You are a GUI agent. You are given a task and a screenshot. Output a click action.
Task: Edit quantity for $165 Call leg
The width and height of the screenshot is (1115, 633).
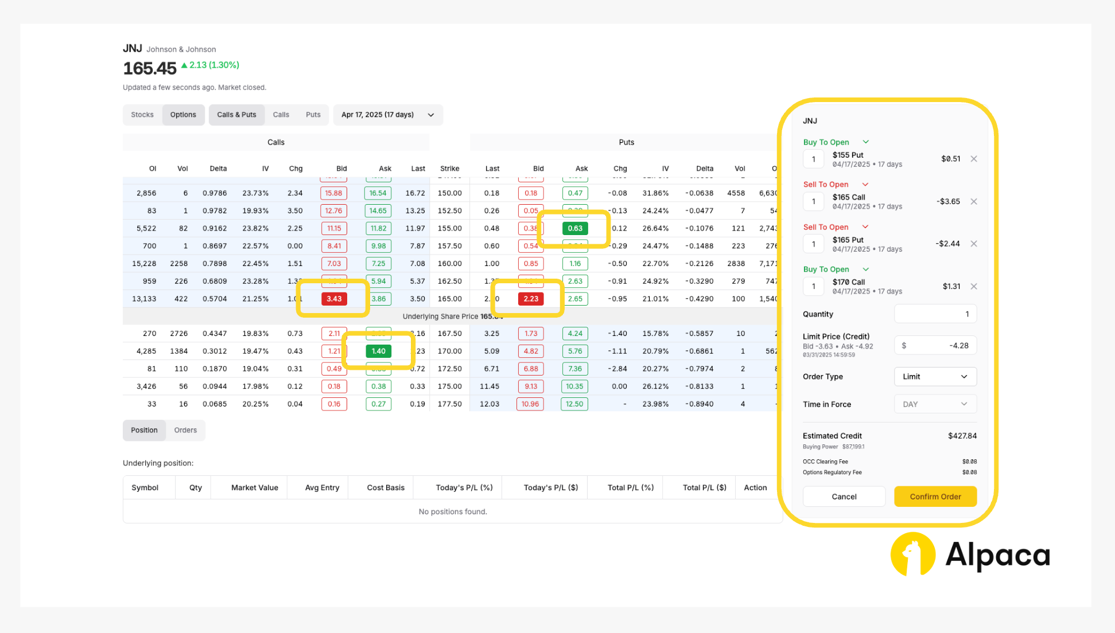click(814, 202)
